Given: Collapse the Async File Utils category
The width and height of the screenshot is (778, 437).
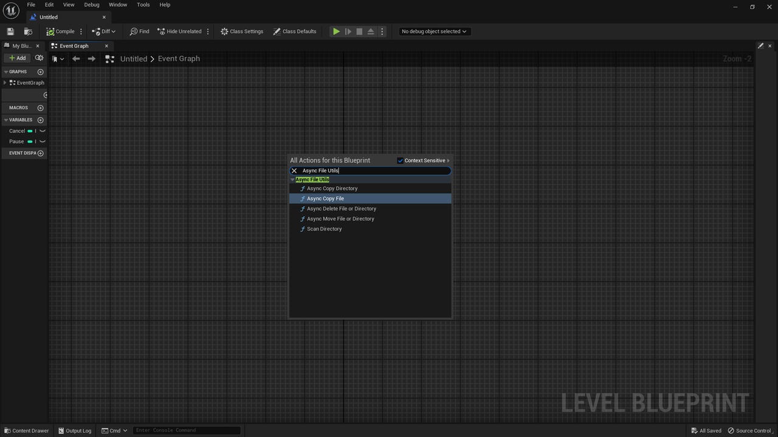Looking at the screenshot, I should 292,180.
